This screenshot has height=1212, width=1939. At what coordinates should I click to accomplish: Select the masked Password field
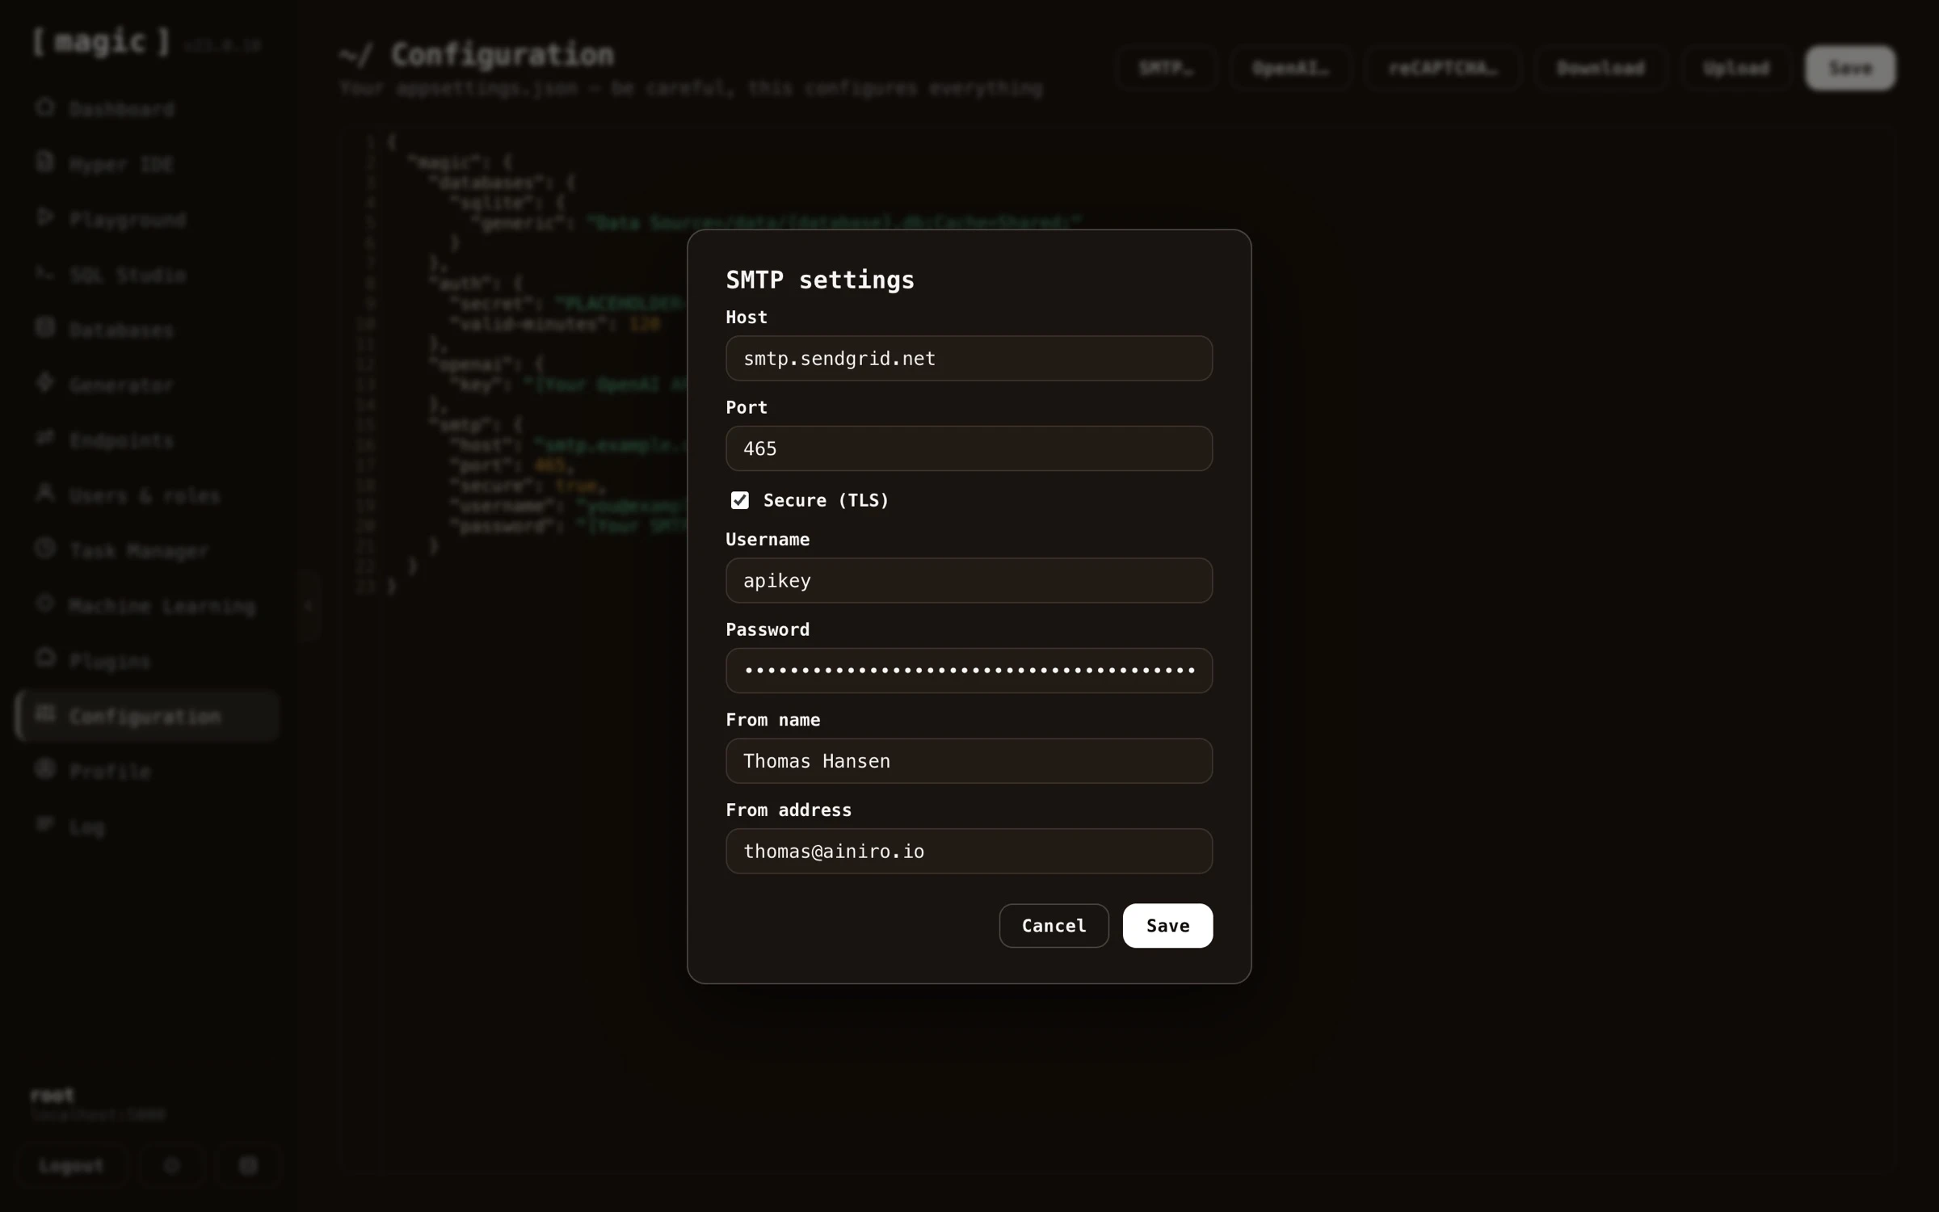tap(969, 671)
